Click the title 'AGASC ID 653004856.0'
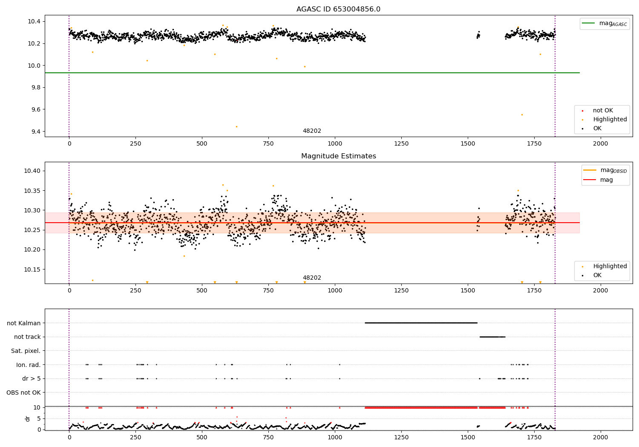This screenshot has height=447, width=639. [x=338, y=9]
